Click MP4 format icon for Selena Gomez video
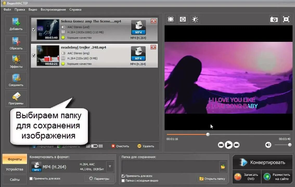The width and height of the screenshot is (295, 187). coord(138,28)
